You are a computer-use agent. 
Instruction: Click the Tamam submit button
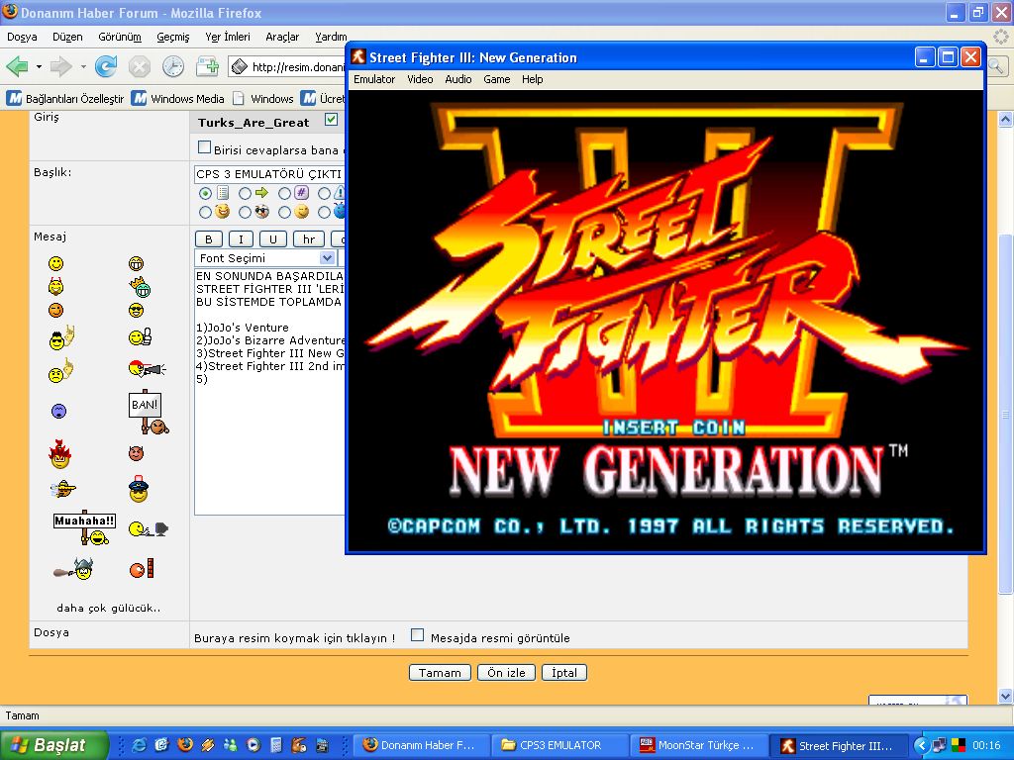coord(440,673)
